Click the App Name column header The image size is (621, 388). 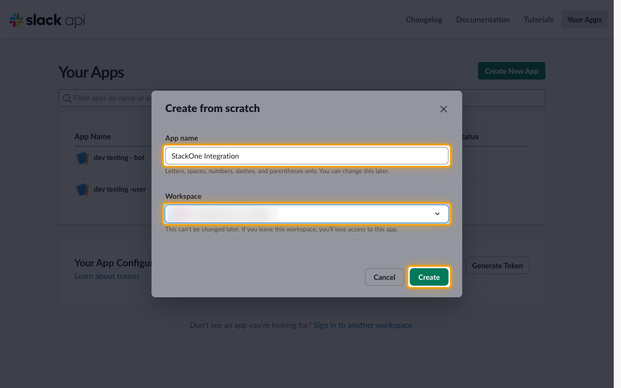tap(93, 136)
